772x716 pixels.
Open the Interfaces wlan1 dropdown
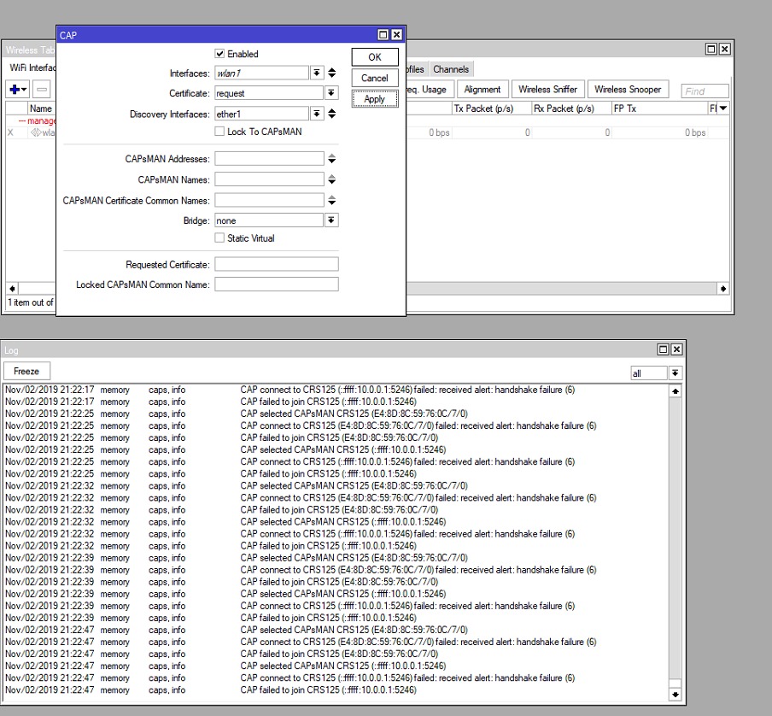(x=317, y=73)
